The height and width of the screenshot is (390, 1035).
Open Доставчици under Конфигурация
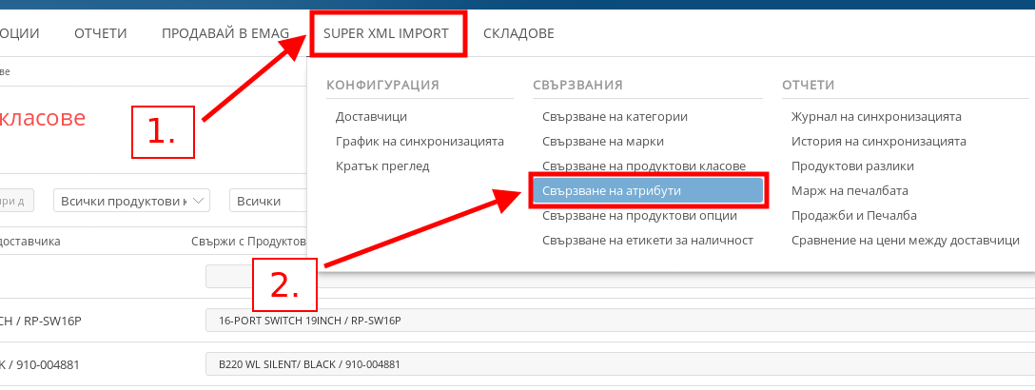coord(371,117)
